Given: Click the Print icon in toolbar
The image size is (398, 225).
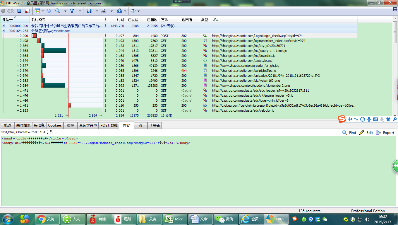Looking at the screenshot, I should point(104,11).
